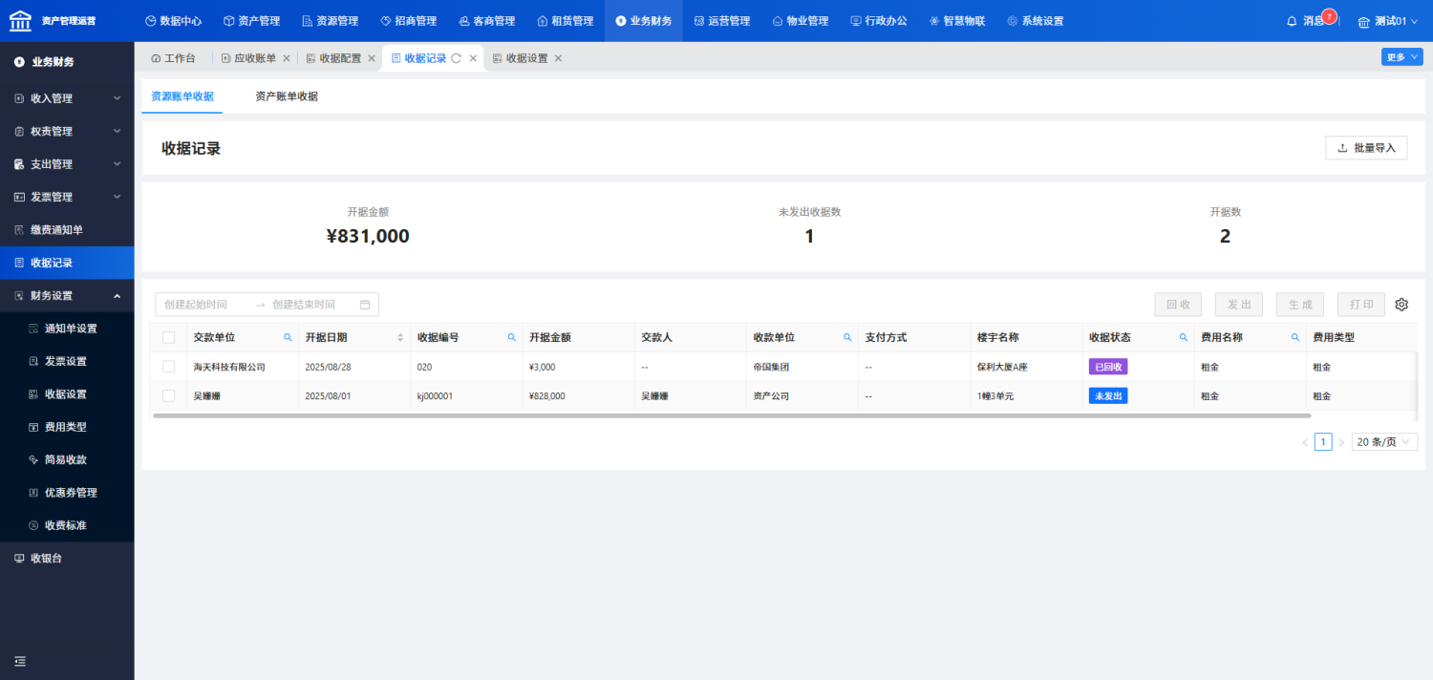This screenshot has width=1433, height=680.
Task: Open the 客商管理 top menu
Action: 486,21
